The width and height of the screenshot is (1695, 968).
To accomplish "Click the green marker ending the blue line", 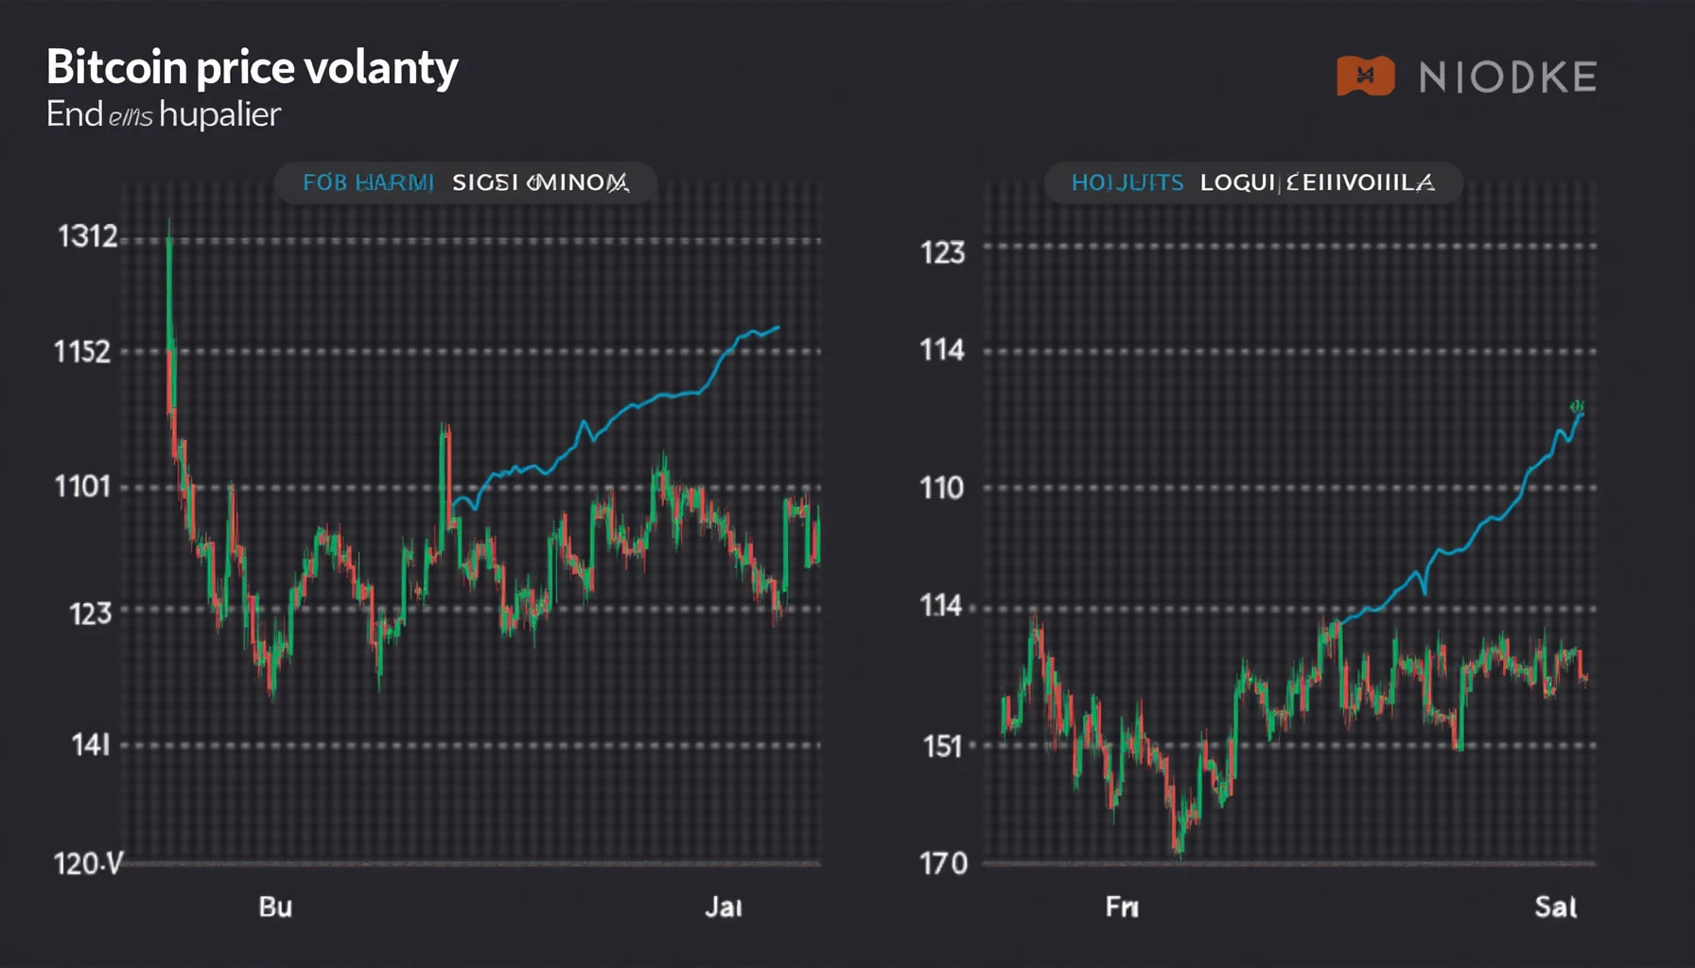I will tap(1577, 407).
